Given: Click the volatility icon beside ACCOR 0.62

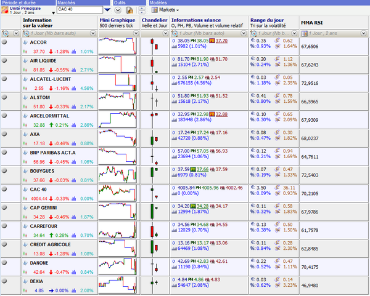Looking at the screenshot, I should [277, 41].
